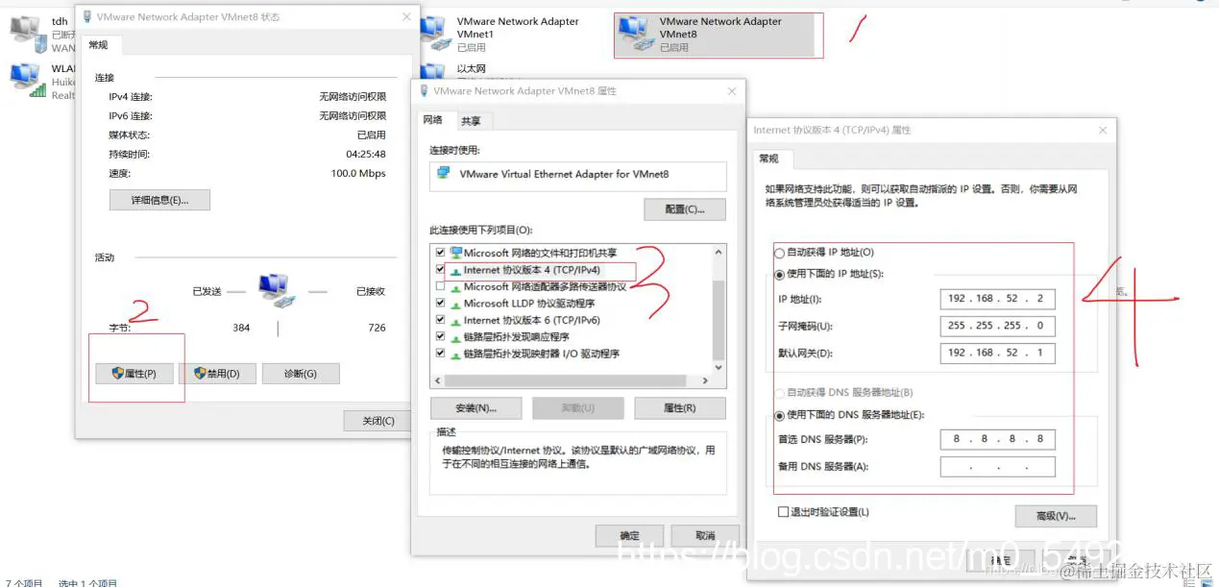Select the VMware Network Adapter VMnet1 icon
This screenshot has width=1219, height=587.
(435, 34)
